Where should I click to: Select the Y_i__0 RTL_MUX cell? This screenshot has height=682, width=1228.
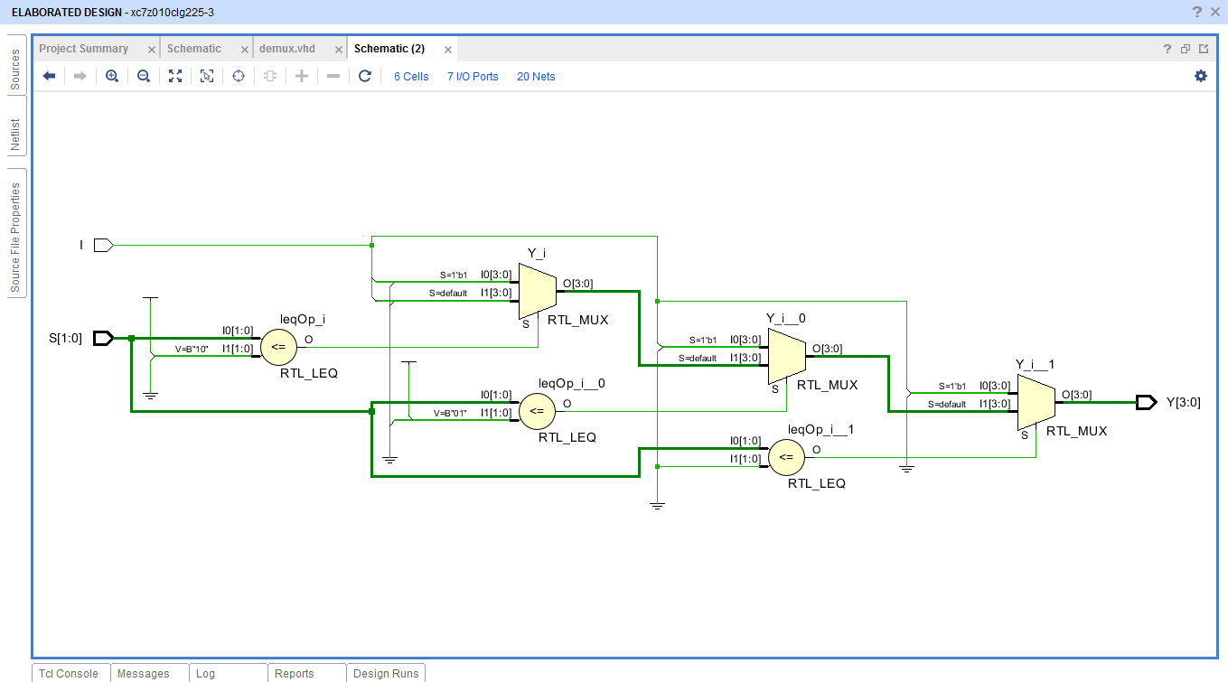coord(786,354)
